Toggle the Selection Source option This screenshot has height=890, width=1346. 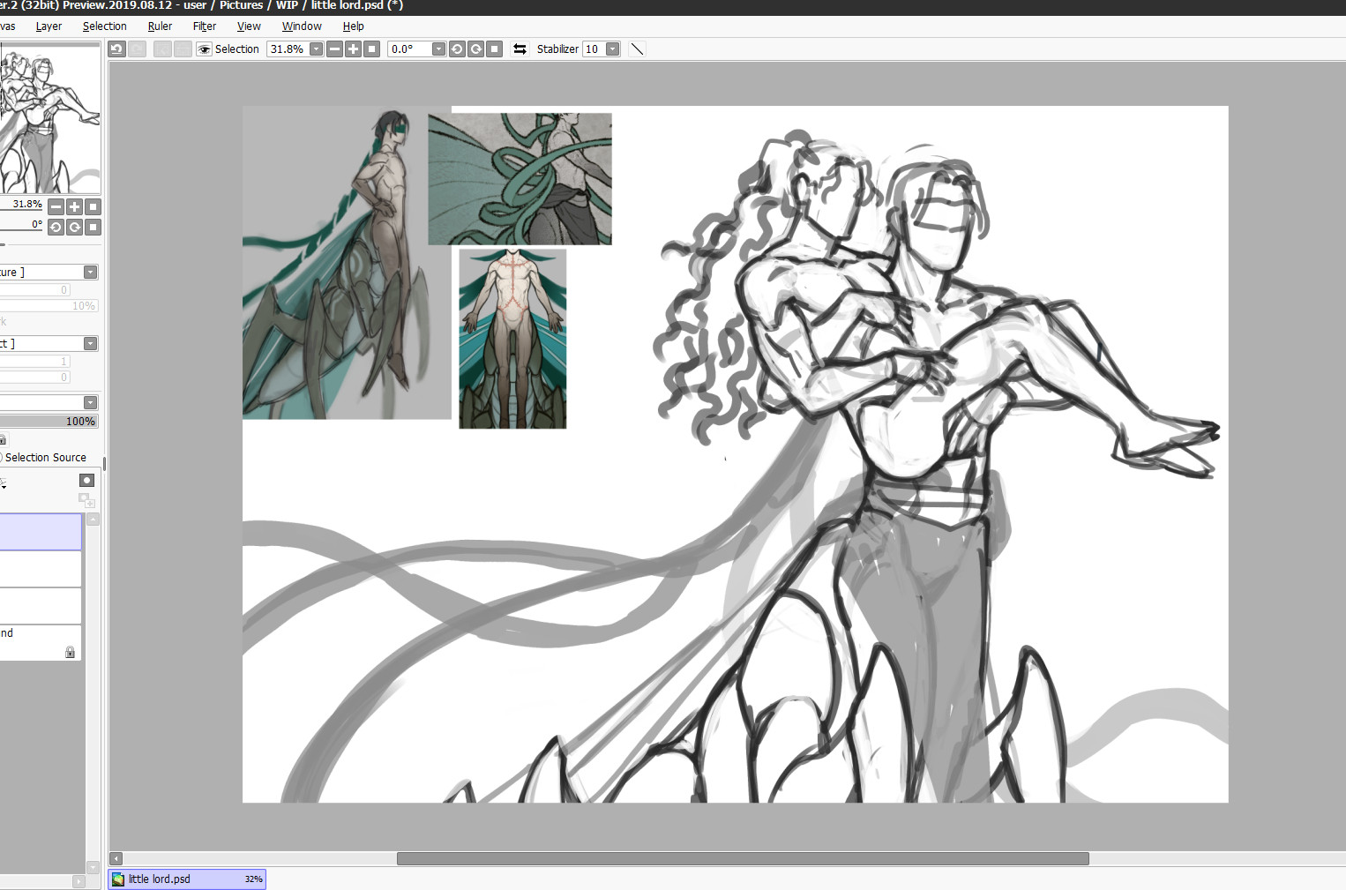tap(44, 458)
